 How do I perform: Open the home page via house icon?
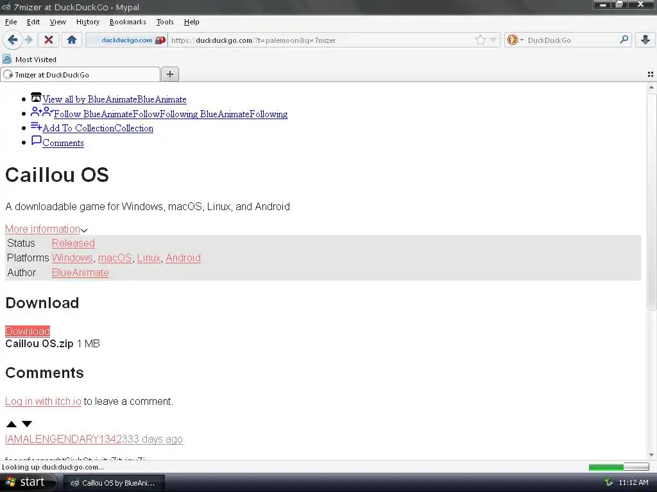coord(72,40)
